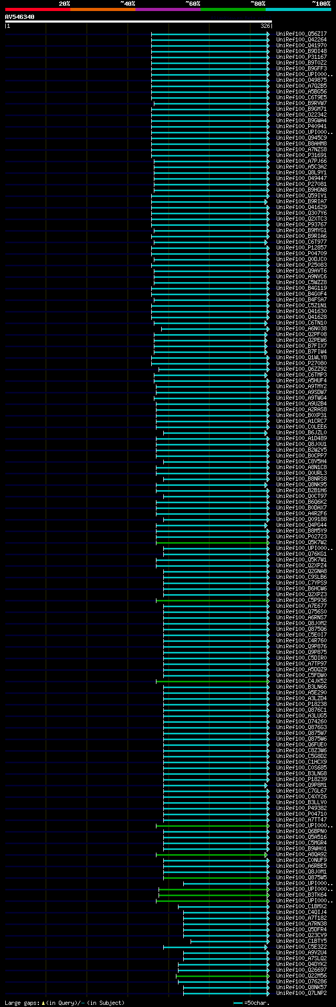The image size is (336, 1007).
Task: Click the green ~80% identity legend segment
Action: (x=233, y=9)
